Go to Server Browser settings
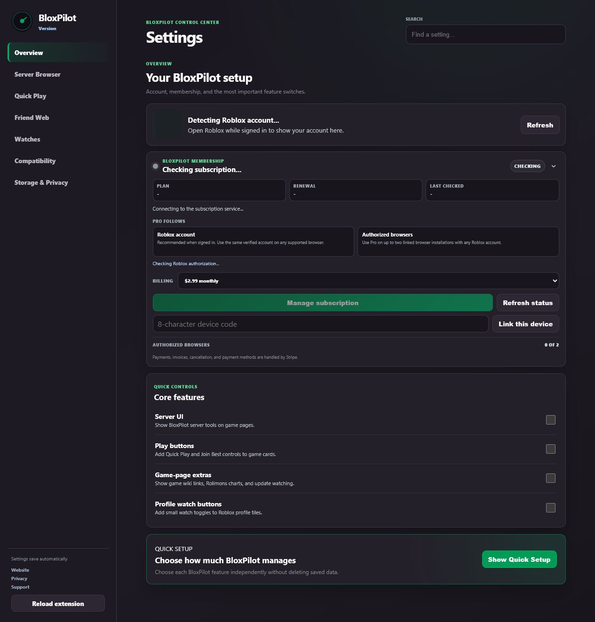This screenshot has width=595, height=622. click(58, 74)
